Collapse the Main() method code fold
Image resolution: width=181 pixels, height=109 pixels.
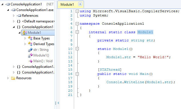pyautogui.click(x=77, y=74)
